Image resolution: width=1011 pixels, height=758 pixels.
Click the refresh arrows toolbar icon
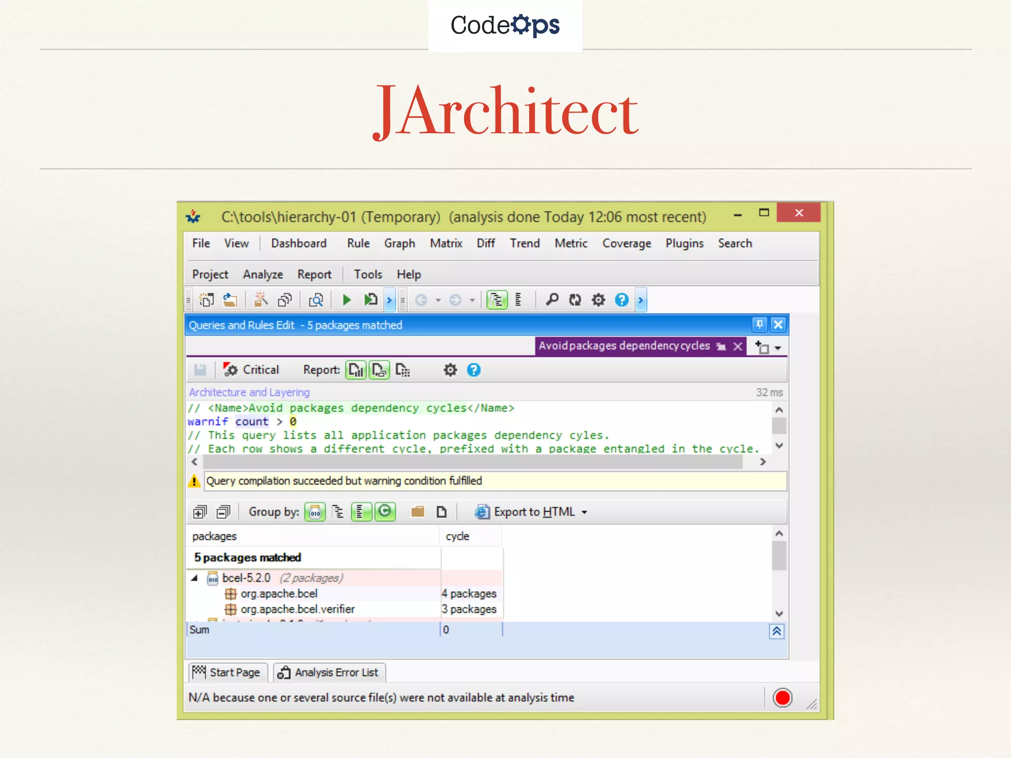[x=575, y=300]
